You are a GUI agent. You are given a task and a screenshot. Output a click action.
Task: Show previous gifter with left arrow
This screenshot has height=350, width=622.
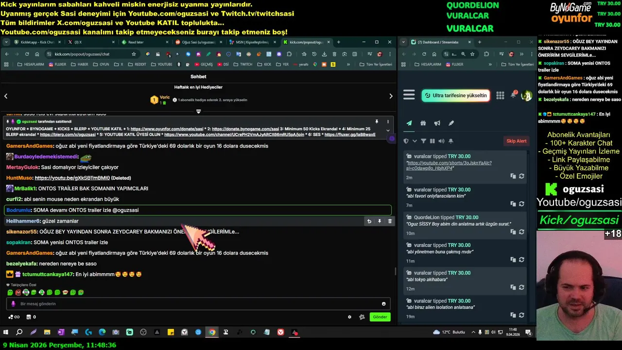[6, 96]
